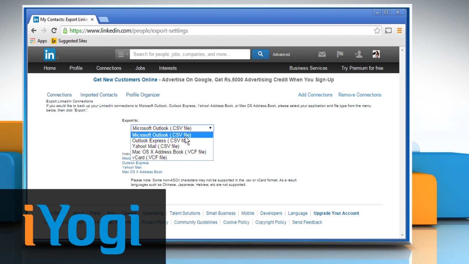Viewport: 469px width, 264px height.
Task: Open Community Guidelines link
Action: (x=196, y=222)
